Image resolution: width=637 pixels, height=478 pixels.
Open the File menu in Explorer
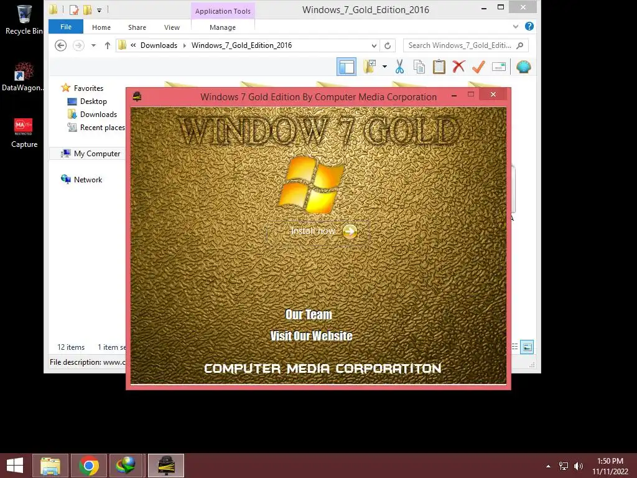[x=66, y=27]
